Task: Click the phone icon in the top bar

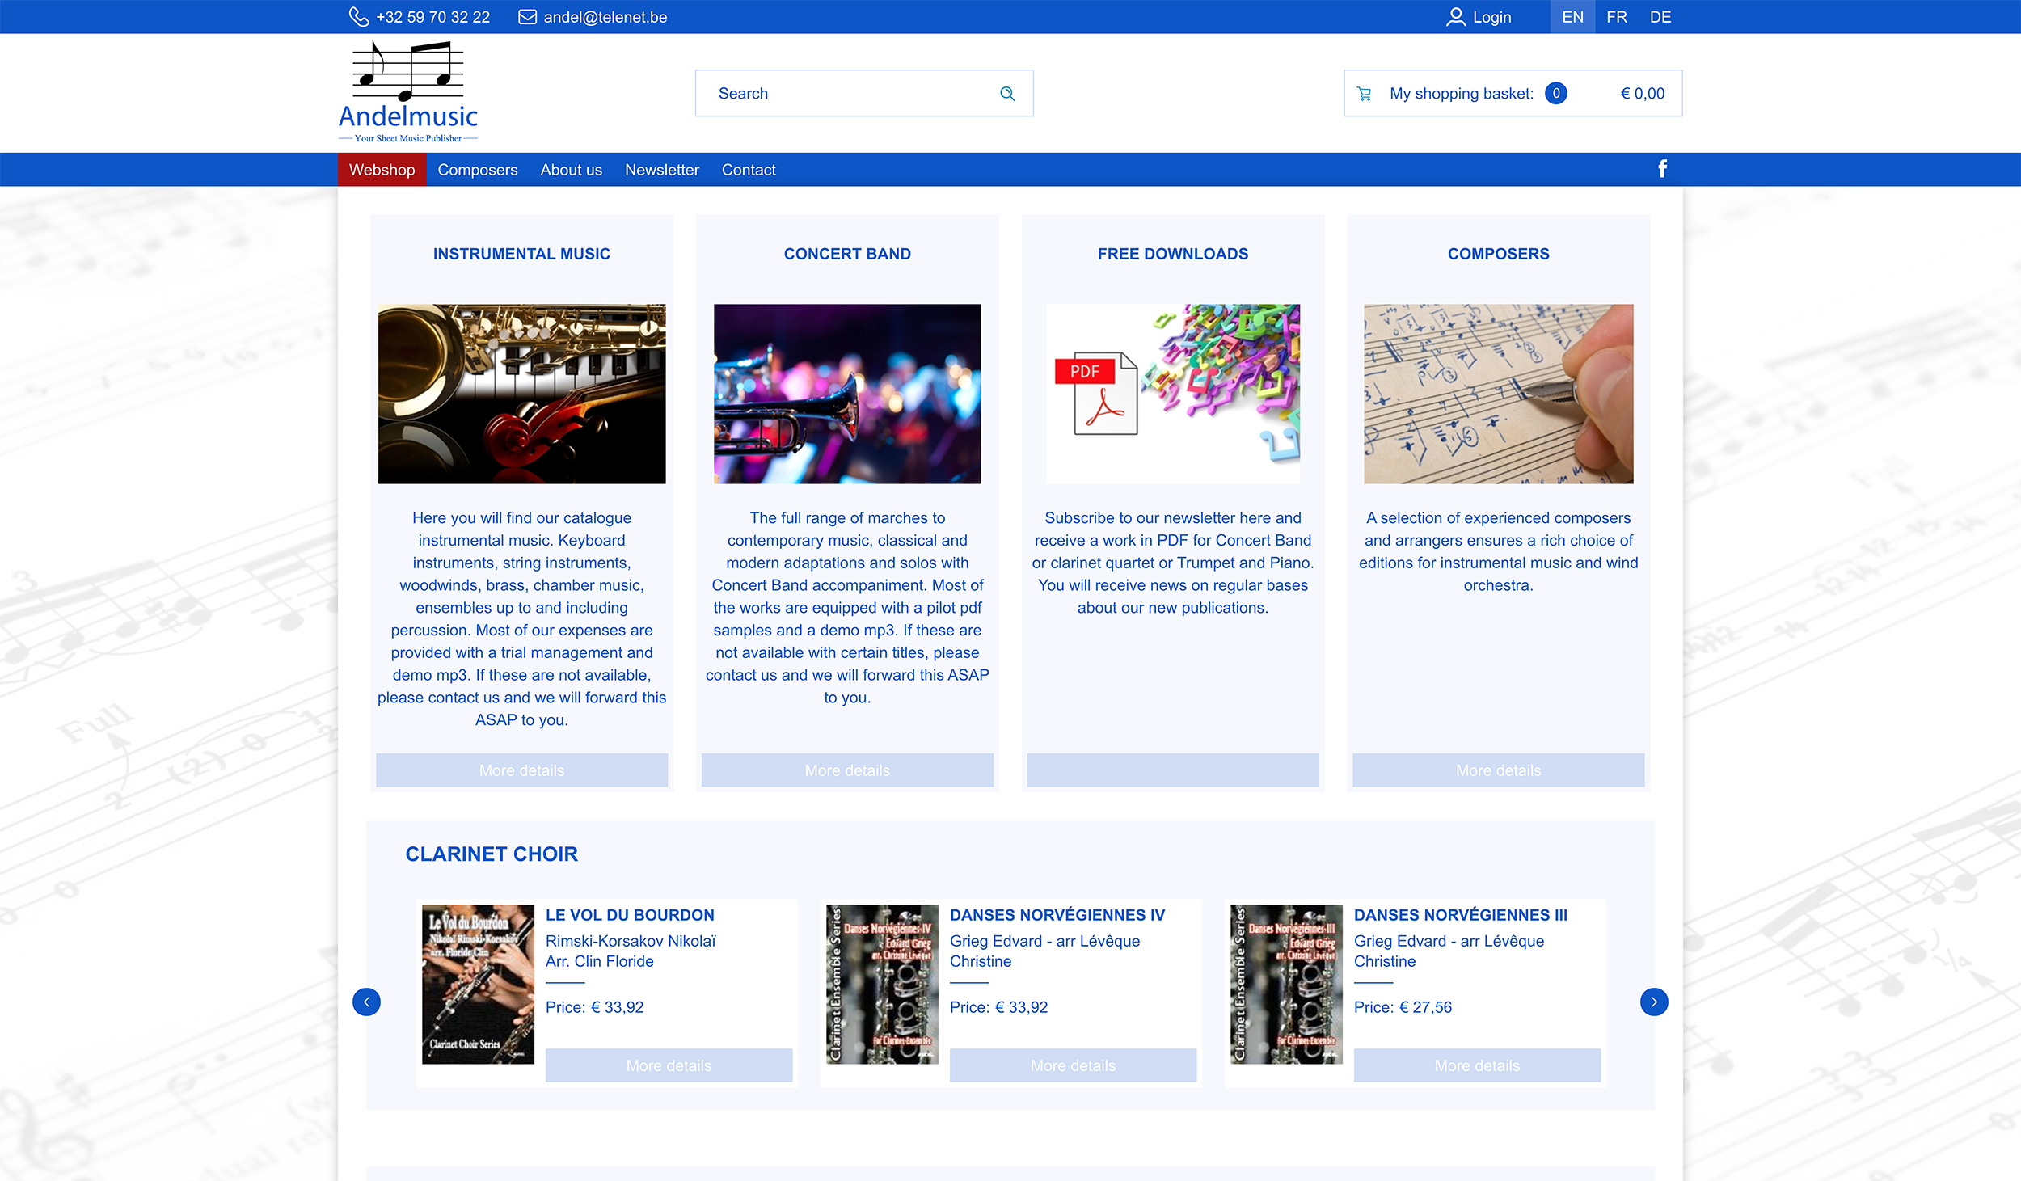Action: pyautogui.click(x=358, y=17)
